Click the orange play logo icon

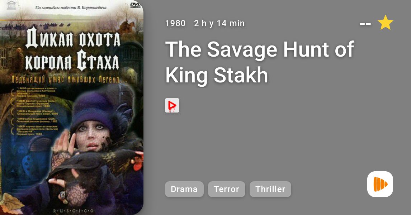(380, 184)
